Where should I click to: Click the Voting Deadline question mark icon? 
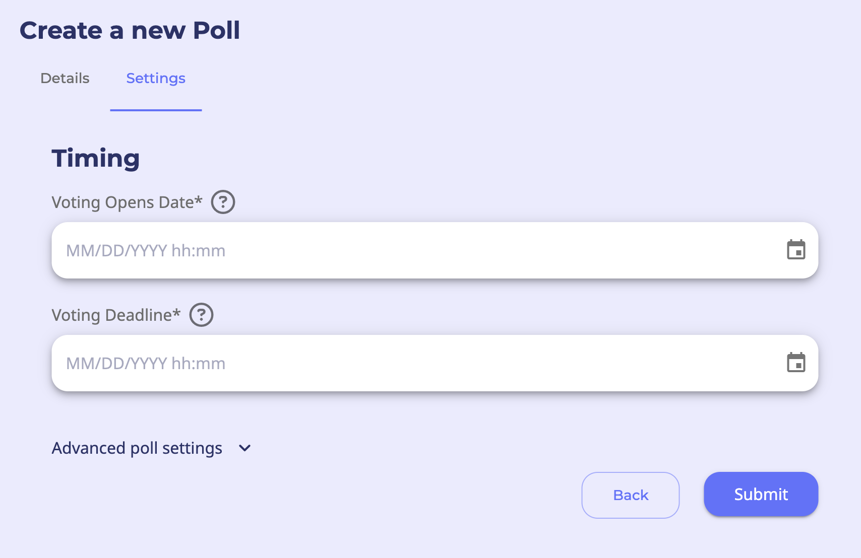pyautogui.click(x=201, y=315)
